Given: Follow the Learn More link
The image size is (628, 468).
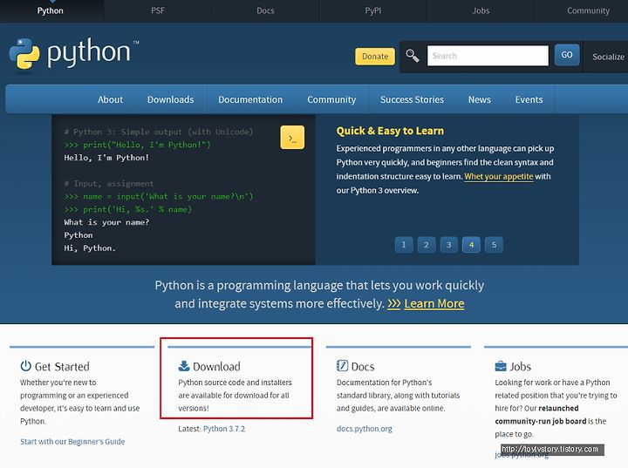Looking at the screenshot, I should (434, 304).
